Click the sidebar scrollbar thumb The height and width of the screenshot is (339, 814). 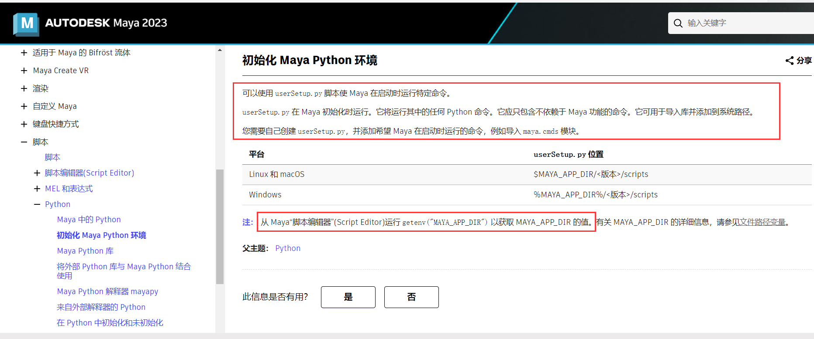coord(220,227)
